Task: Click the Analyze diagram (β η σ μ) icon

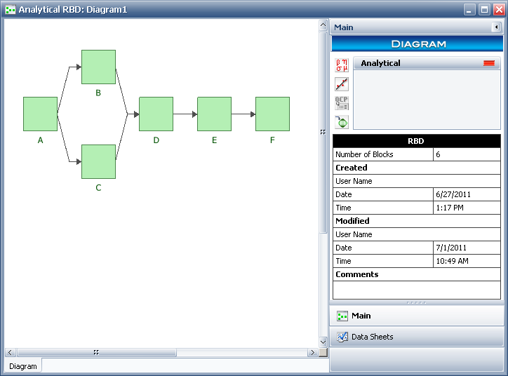Action: click(342, 65)
